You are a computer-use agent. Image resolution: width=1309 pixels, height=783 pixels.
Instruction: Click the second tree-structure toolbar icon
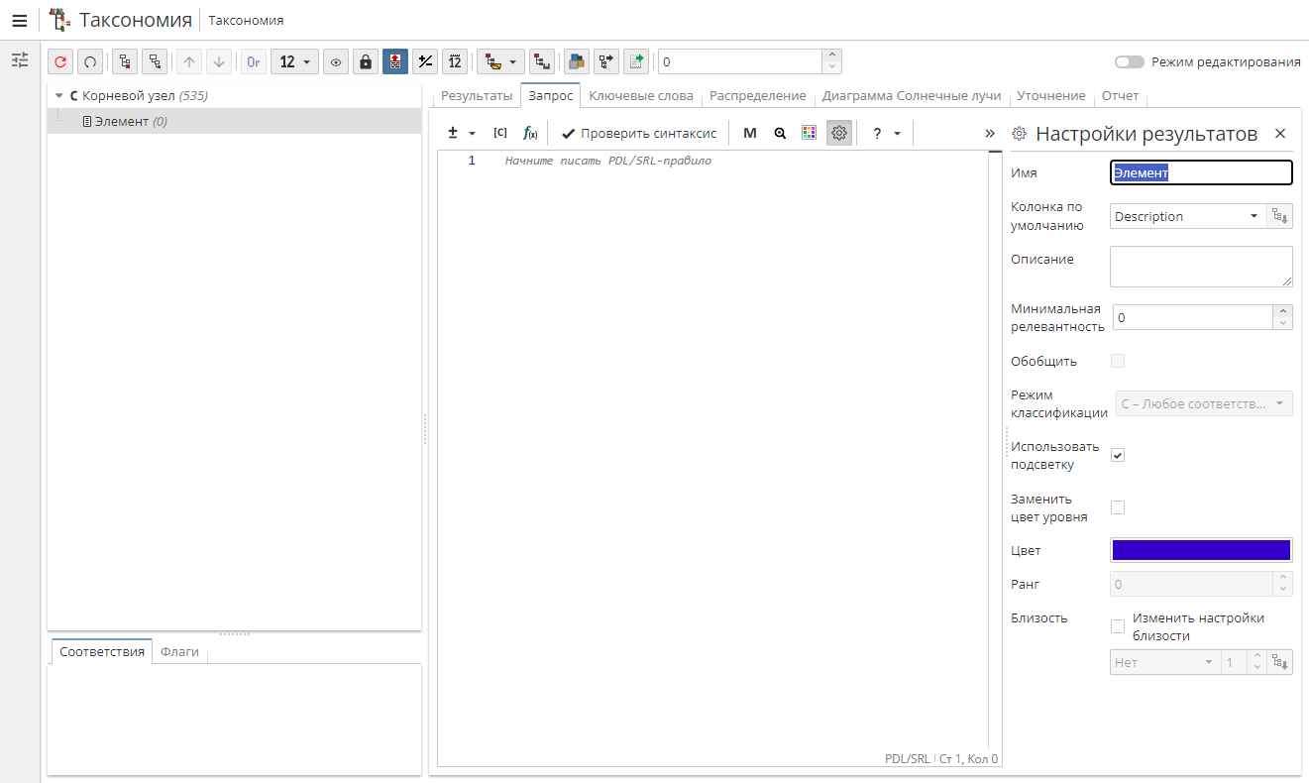(x=155, y=61)
